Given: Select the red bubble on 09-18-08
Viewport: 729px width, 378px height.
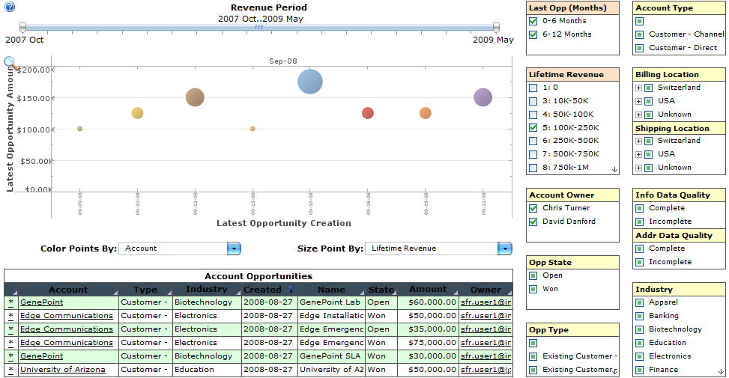Looking at the screenshot, I should pyautogui.click(x=368, y=113).
